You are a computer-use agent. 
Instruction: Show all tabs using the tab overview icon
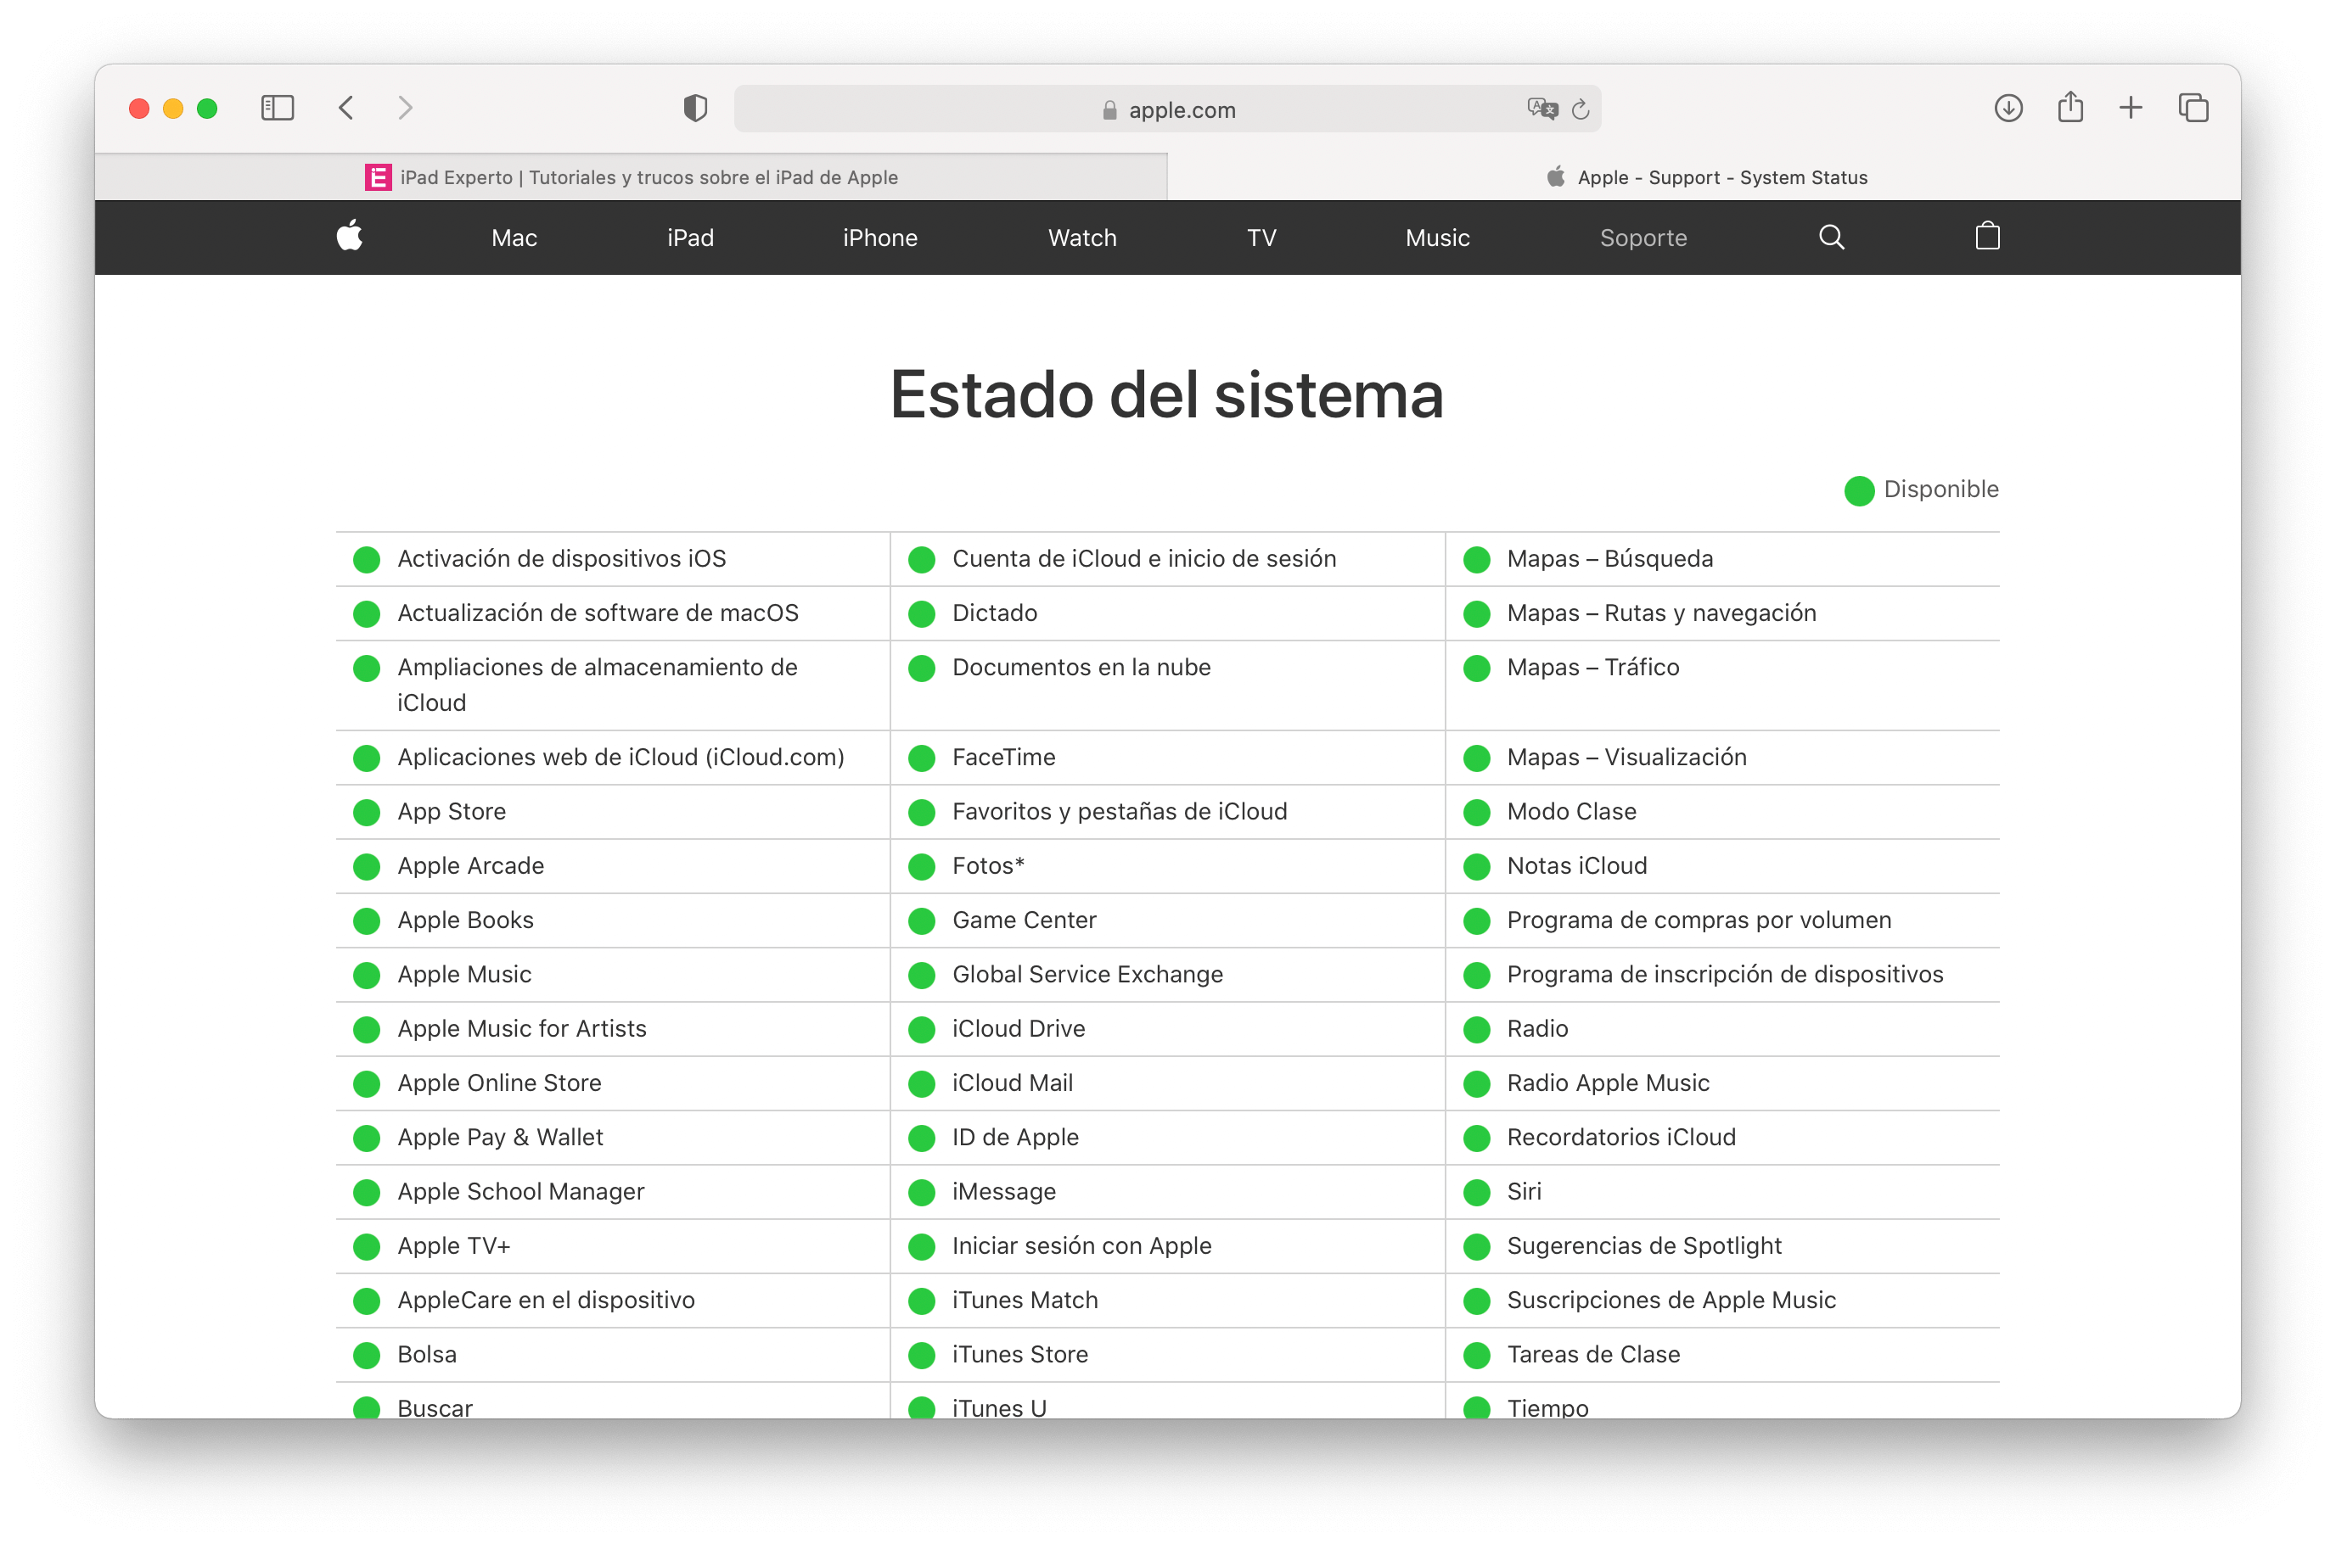[x=2193, y=109]
